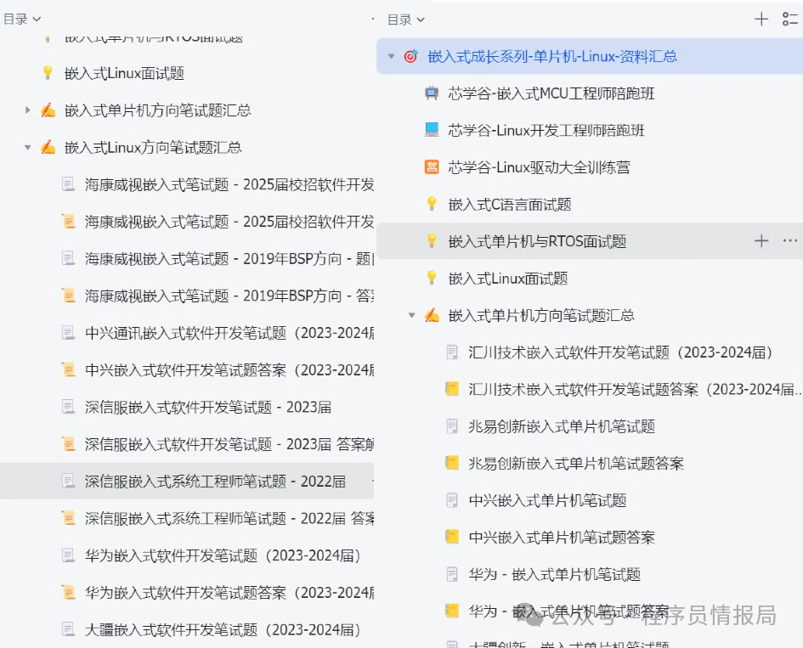Open 兆易创新嵌入式单片机笔试题答案 document

click(575, 464)
